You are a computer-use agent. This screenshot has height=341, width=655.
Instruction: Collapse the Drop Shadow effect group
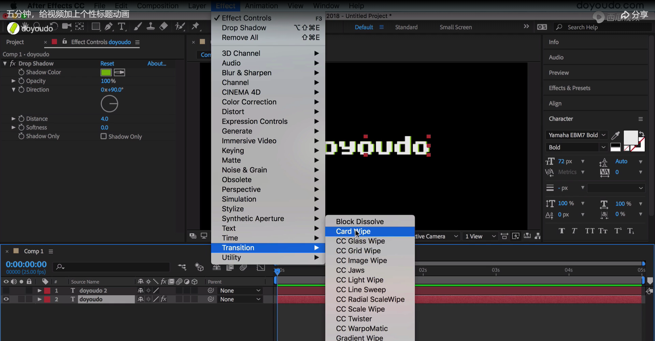coord(5,63)
